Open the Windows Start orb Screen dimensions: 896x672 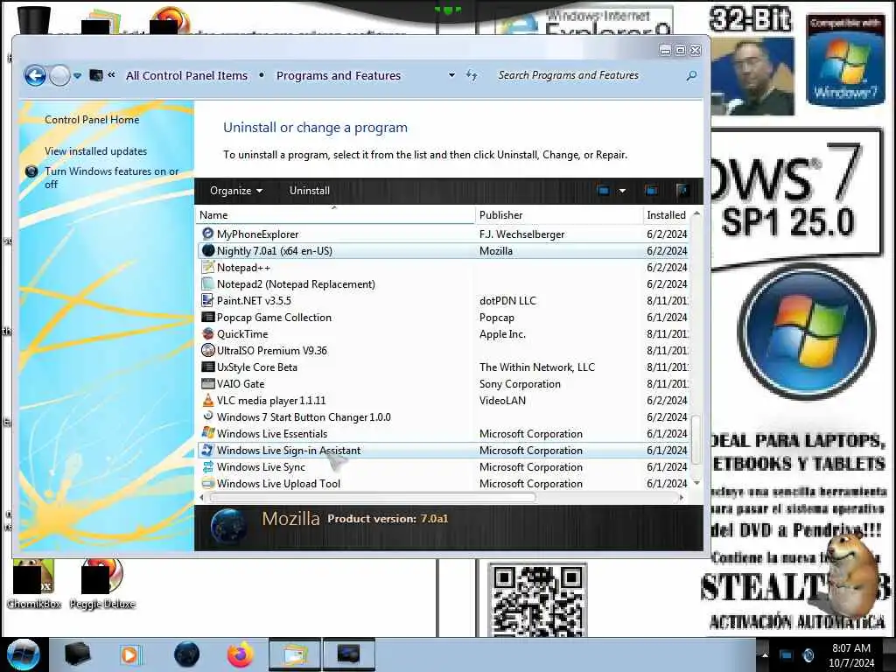pyautogui.click(x=23, y=654)
